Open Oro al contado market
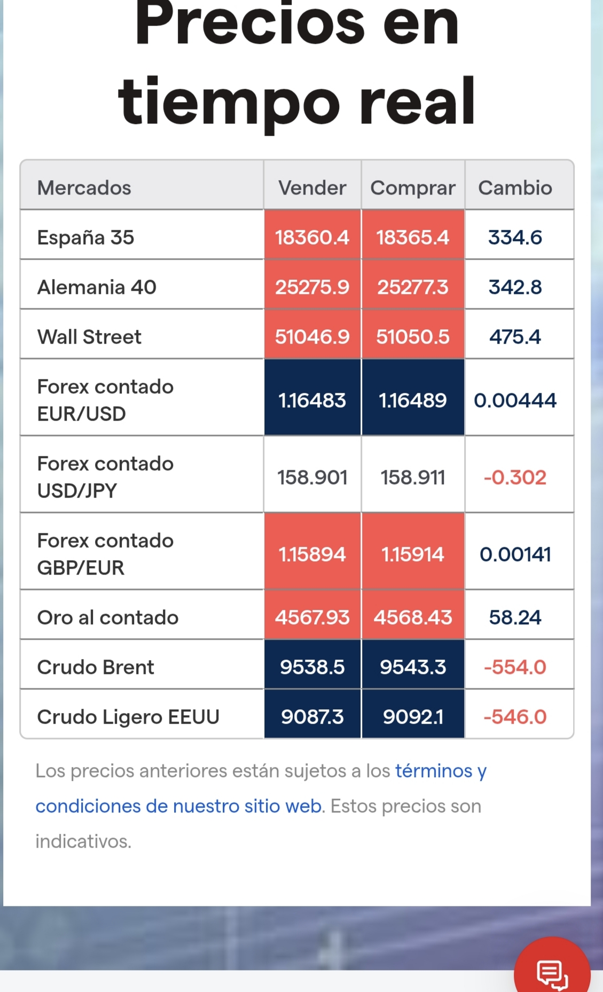The height and width of the screenshot is (992, 603). tap(108, 617)
